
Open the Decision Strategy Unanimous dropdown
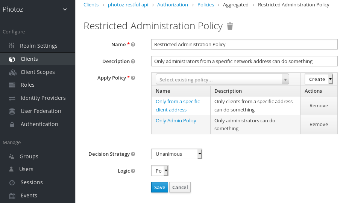click(x=176, y=154)
